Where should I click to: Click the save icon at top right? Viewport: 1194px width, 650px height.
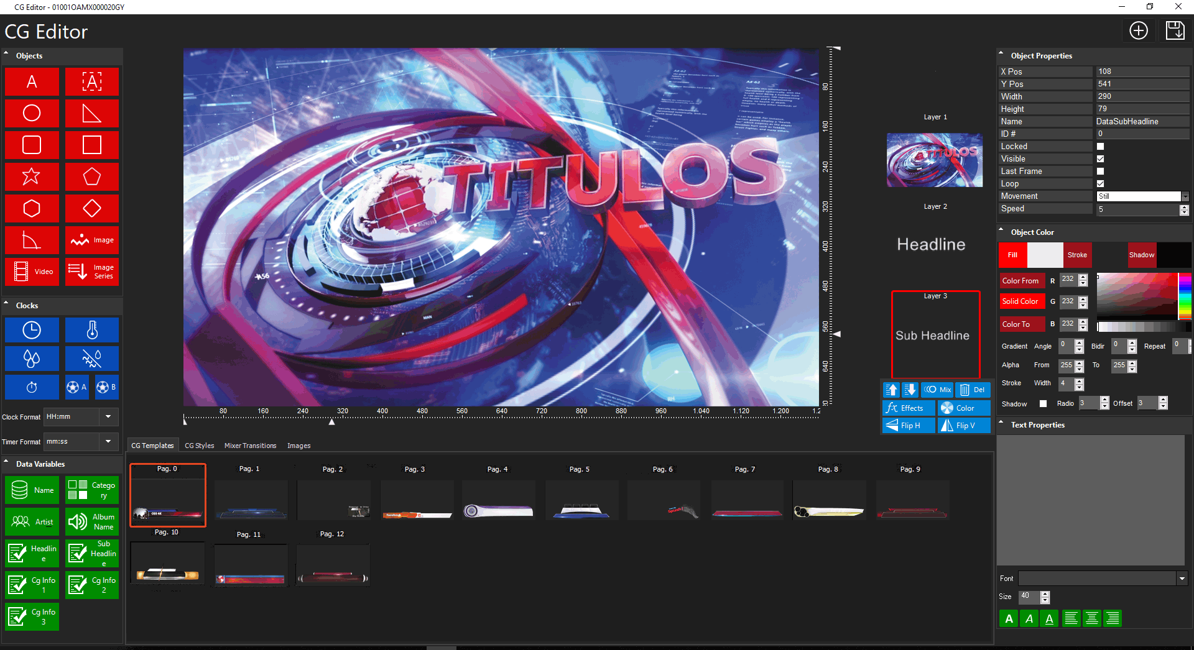pyautogui.click(x=1175, y=30)
